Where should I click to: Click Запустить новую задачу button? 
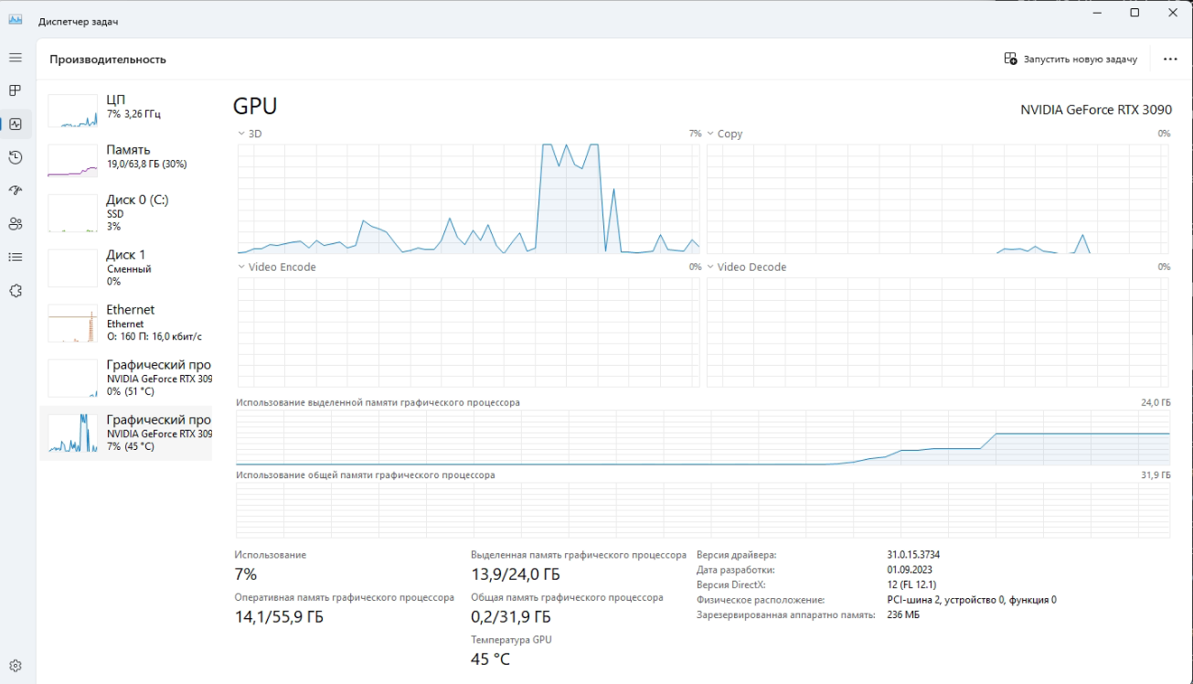[1071, 58]
